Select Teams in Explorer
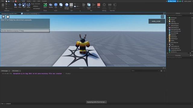This screenshot has height=108, width=193. [x=172, y=40]
